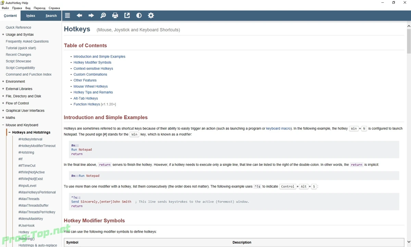Open the Правка menu
Screen dimensions: 411x247
[17, 8]
